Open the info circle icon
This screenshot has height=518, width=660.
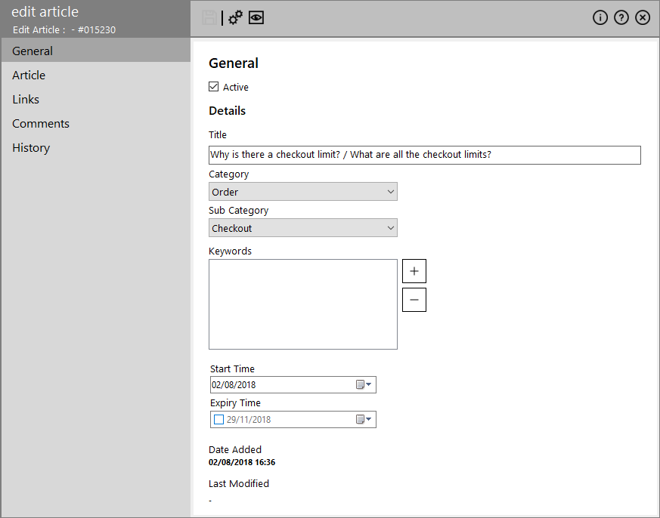coord(600,17)
